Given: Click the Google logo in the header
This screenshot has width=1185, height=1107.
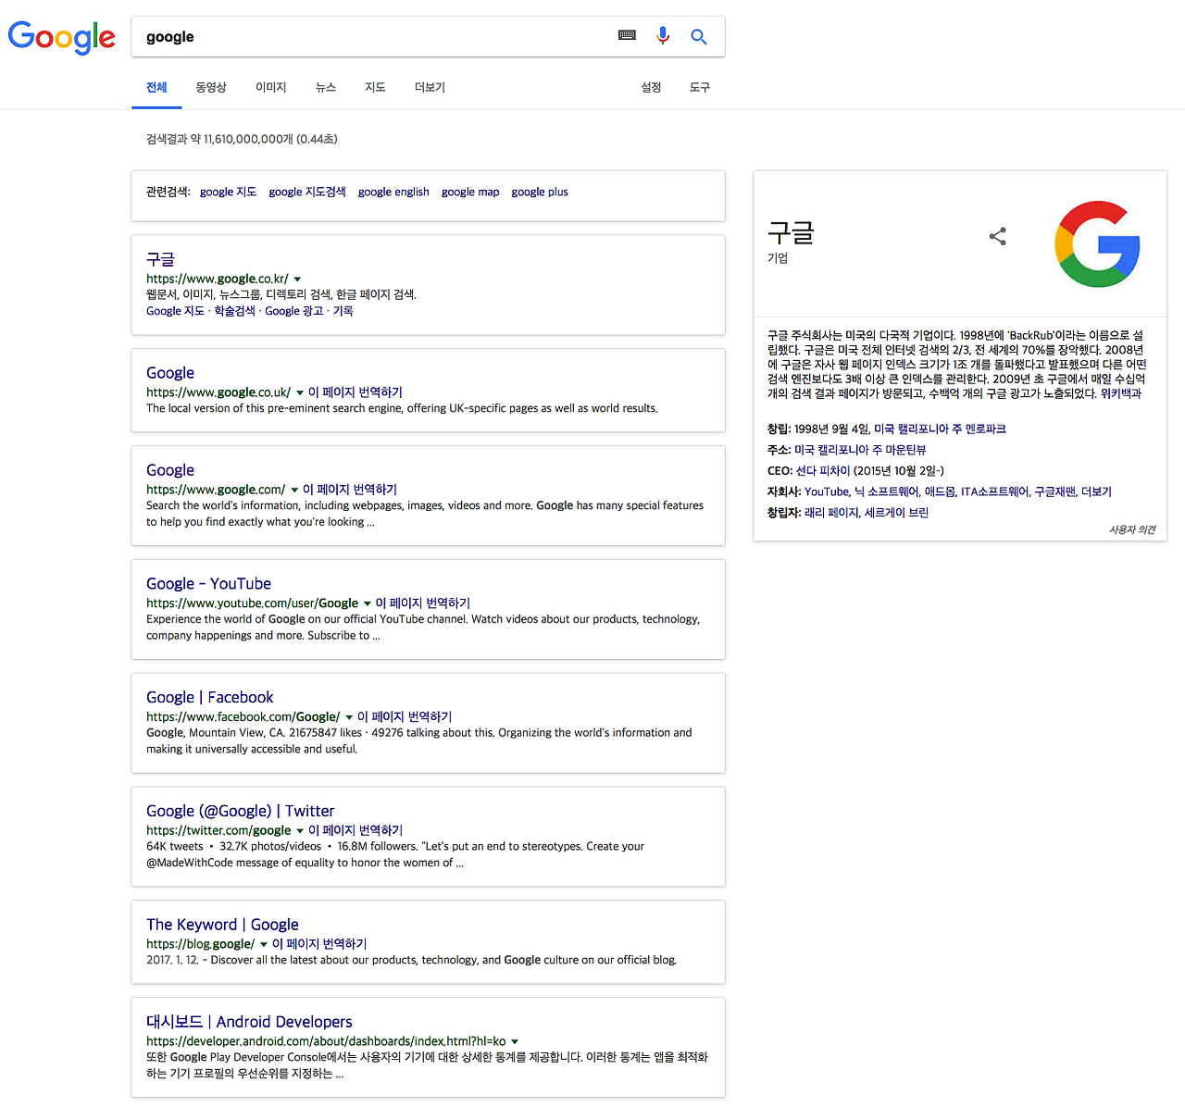Looking at the screenshot, I should 61,37.
